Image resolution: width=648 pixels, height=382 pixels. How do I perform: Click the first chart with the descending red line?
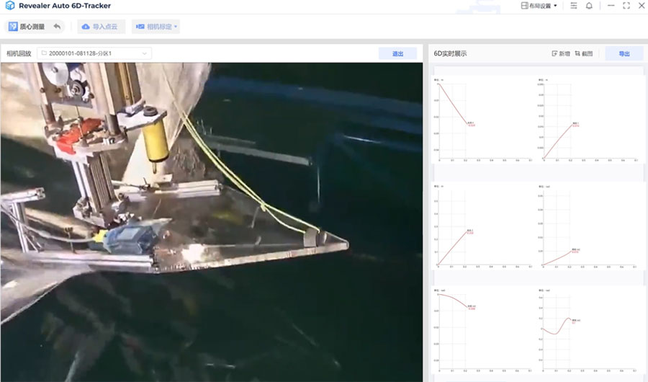482,120
